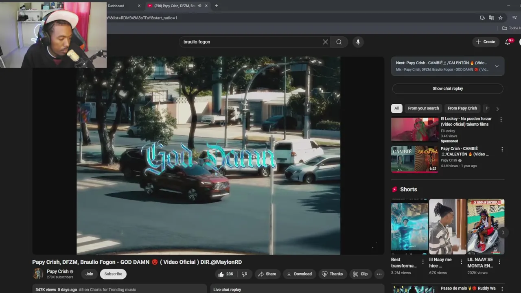Image resolution: width=521 pixels, height=293 pixels.
Task: Click Show chat replay
Action: [448, 88]
